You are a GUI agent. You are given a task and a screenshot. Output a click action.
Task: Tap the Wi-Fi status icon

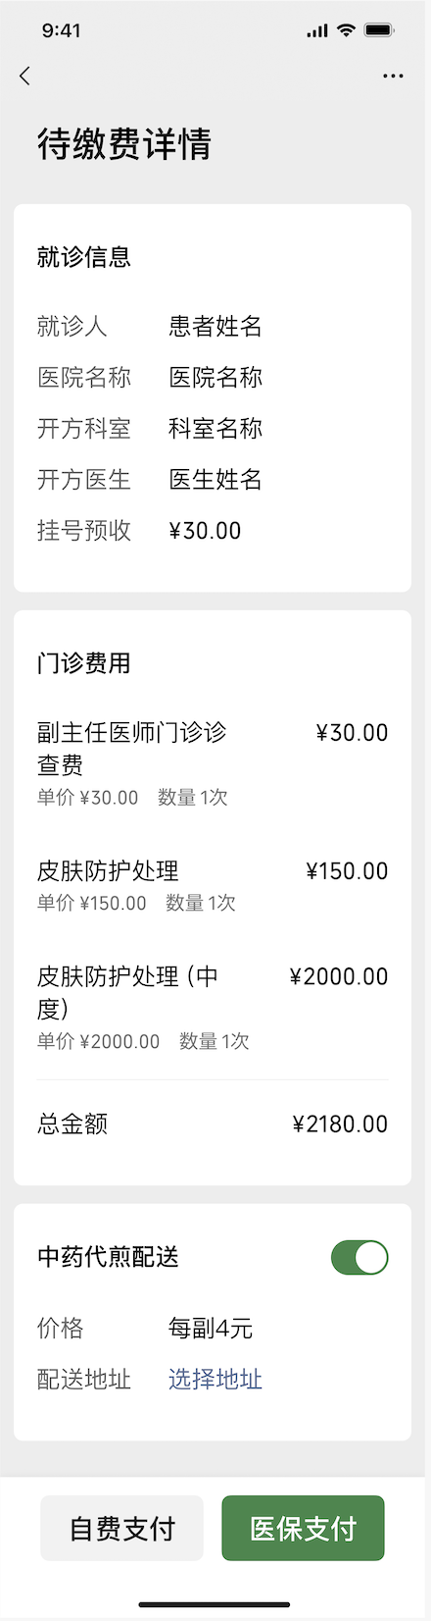click(x=345, y=30)
